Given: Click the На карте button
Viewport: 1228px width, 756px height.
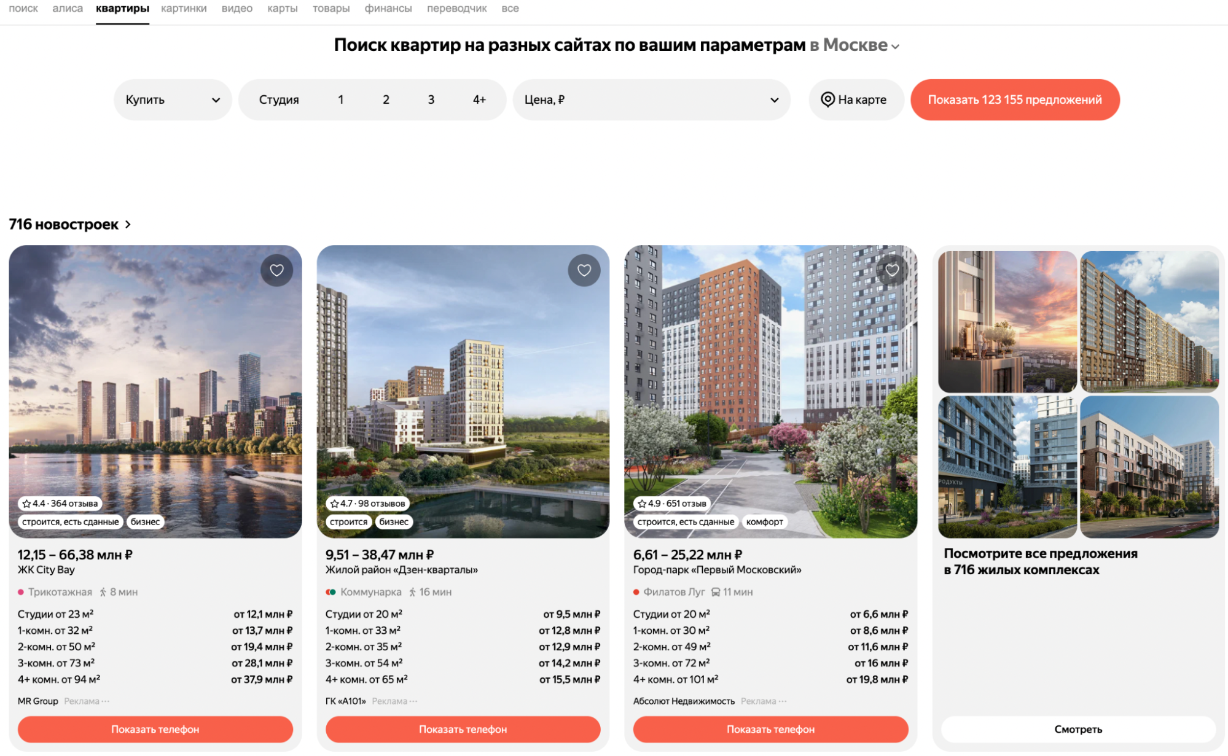Looking at the screenshot, I should 856,99.
